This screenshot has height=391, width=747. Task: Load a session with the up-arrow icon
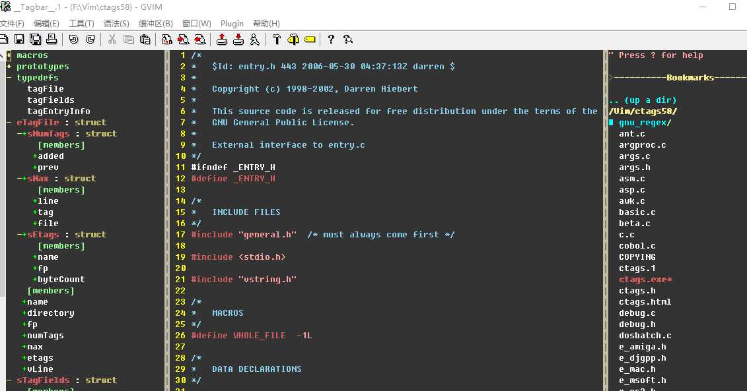pyautogui.click(x=221, y=40)
